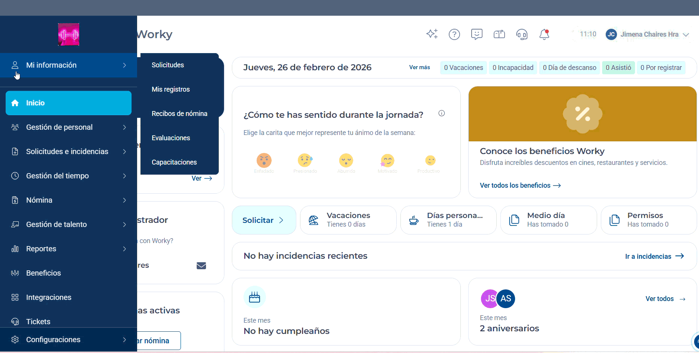Open the feedback smiley chat icon
The width and height of the screenshot is (699, 353).
[477, 34]
